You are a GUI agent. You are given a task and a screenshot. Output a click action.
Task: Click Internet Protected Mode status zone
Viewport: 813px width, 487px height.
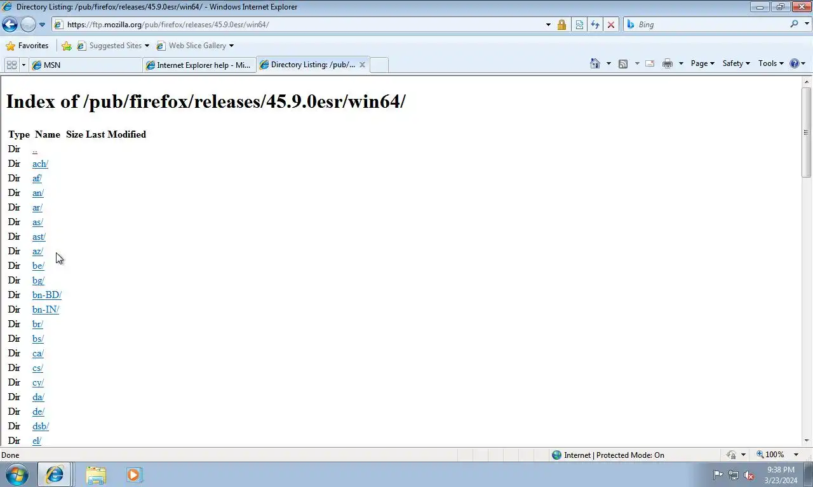tap(608, 455)
